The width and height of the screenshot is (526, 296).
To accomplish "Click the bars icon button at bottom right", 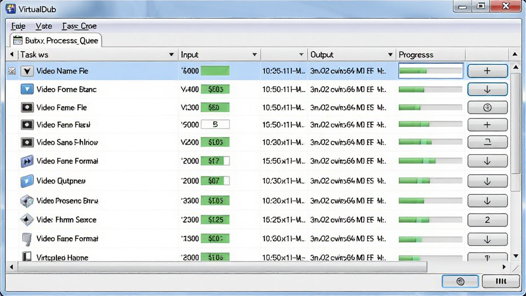I will point(501,281).
